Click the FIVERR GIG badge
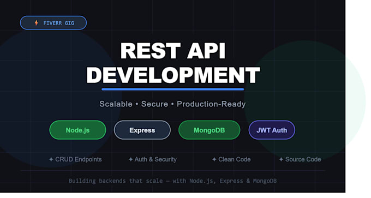 [53, 23]
